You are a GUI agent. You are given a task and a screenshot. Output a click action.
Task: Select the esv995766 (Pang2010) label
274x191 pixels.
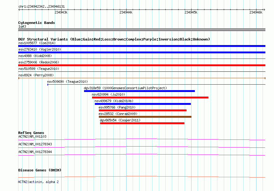[x=117, y=107]
